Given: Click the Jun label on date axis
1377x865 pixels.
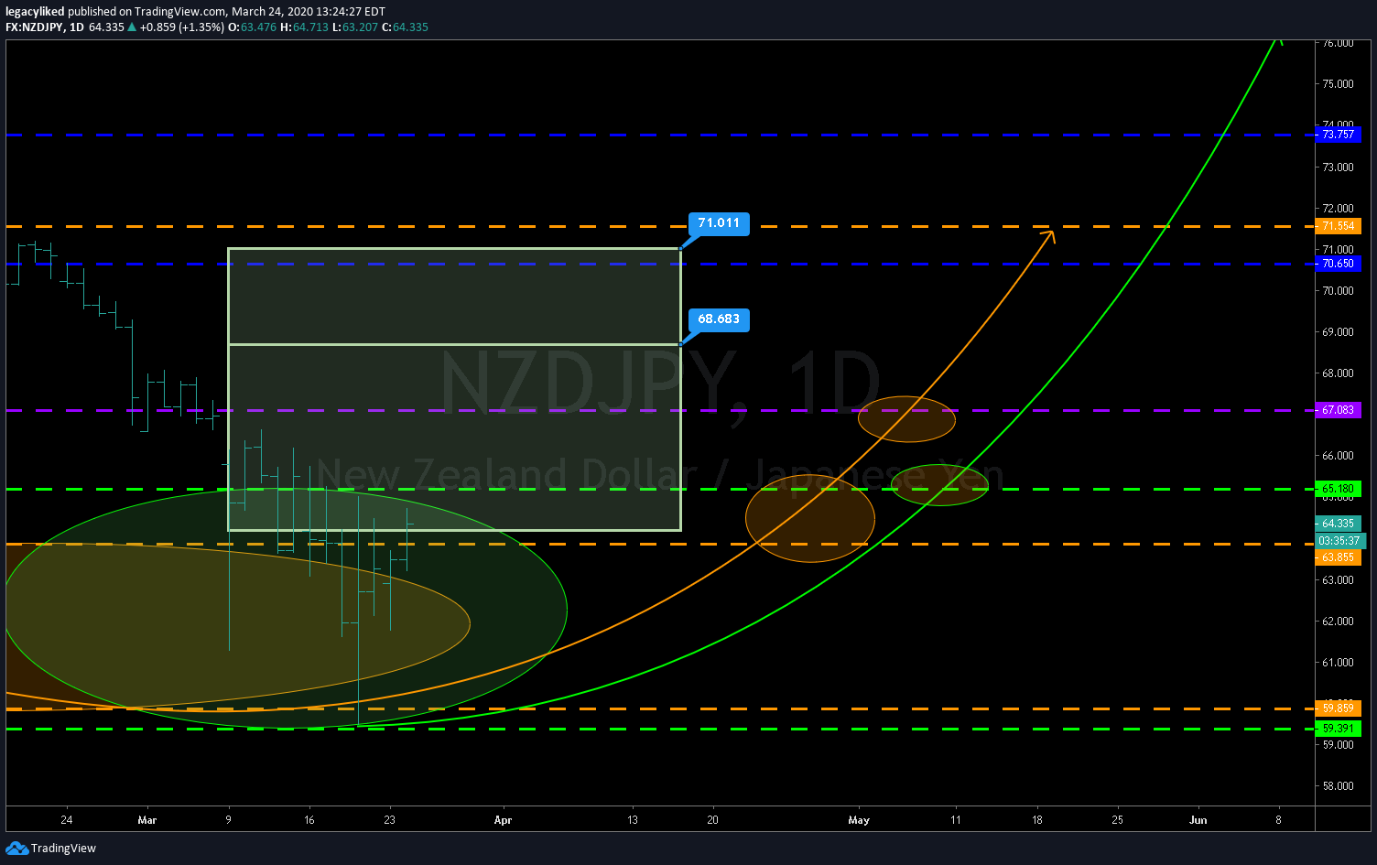Looking at the screenshot, I should tap(1198, 820).
